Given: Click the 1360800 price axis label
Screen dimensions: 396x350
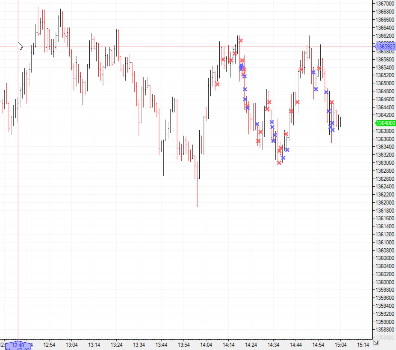Looking at the screenshot, I should click(385, 250).
